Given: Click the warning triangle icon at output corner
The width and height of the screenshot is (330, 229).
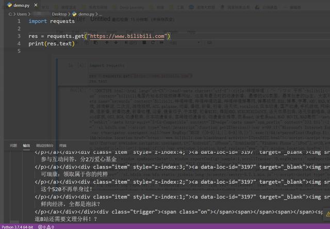Looking at the screenshot, I should tap(327, 214).
